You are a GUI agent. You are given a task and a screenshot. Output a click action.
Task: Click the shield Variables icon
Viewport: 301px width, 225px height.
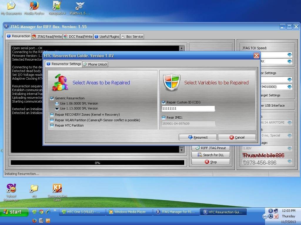pyautogui.click(x=172, y=82)
